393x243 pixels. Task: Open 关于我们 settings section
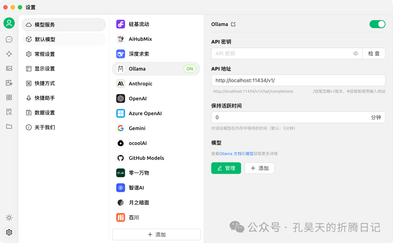(x=64, y=127)
